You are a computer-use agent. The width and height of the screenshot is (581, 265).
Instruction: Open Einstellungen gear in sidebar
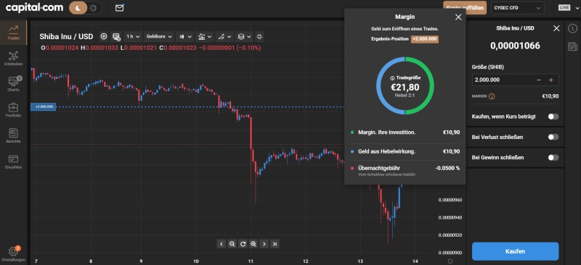click(13, 253)
